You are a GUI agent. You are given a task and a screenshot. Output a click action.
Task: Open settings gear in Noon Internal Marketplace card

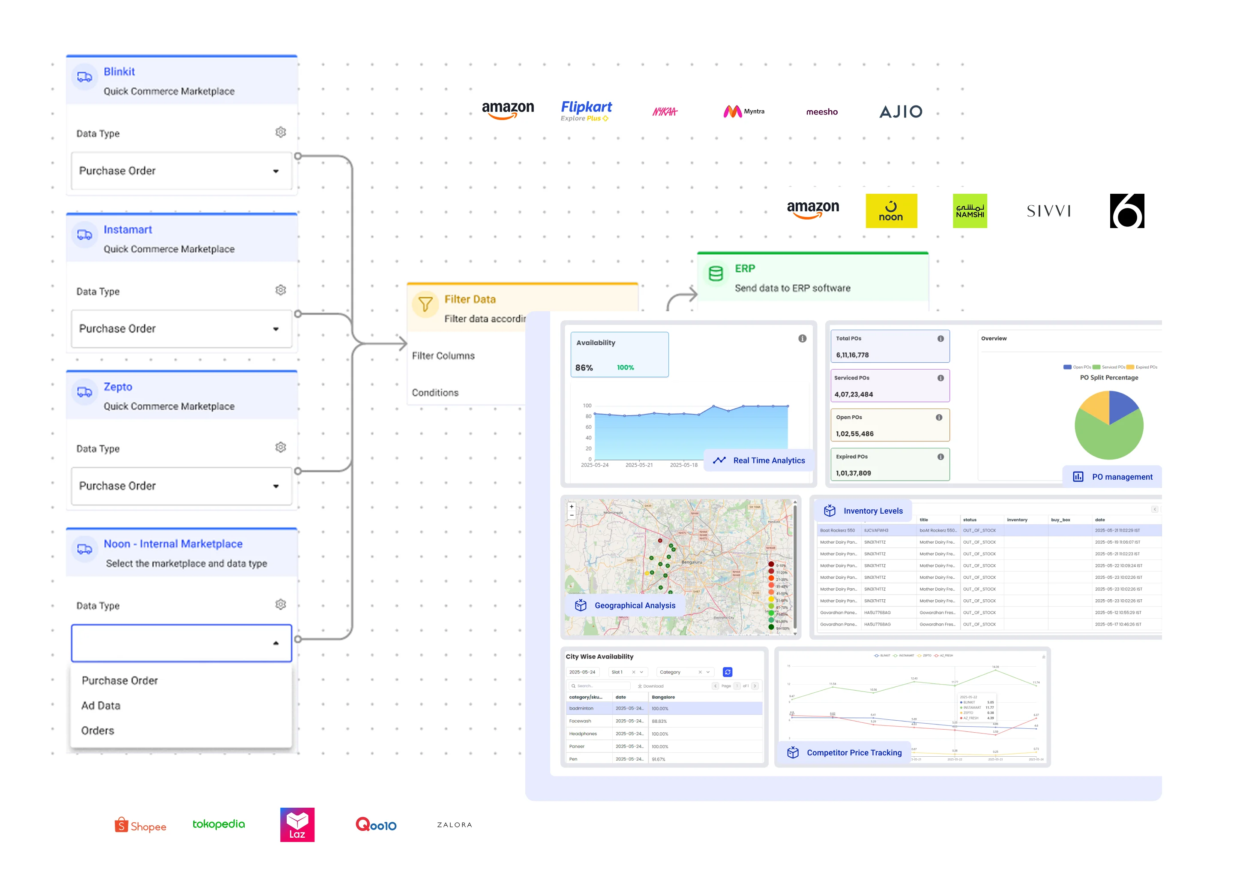tap(280, 604)
